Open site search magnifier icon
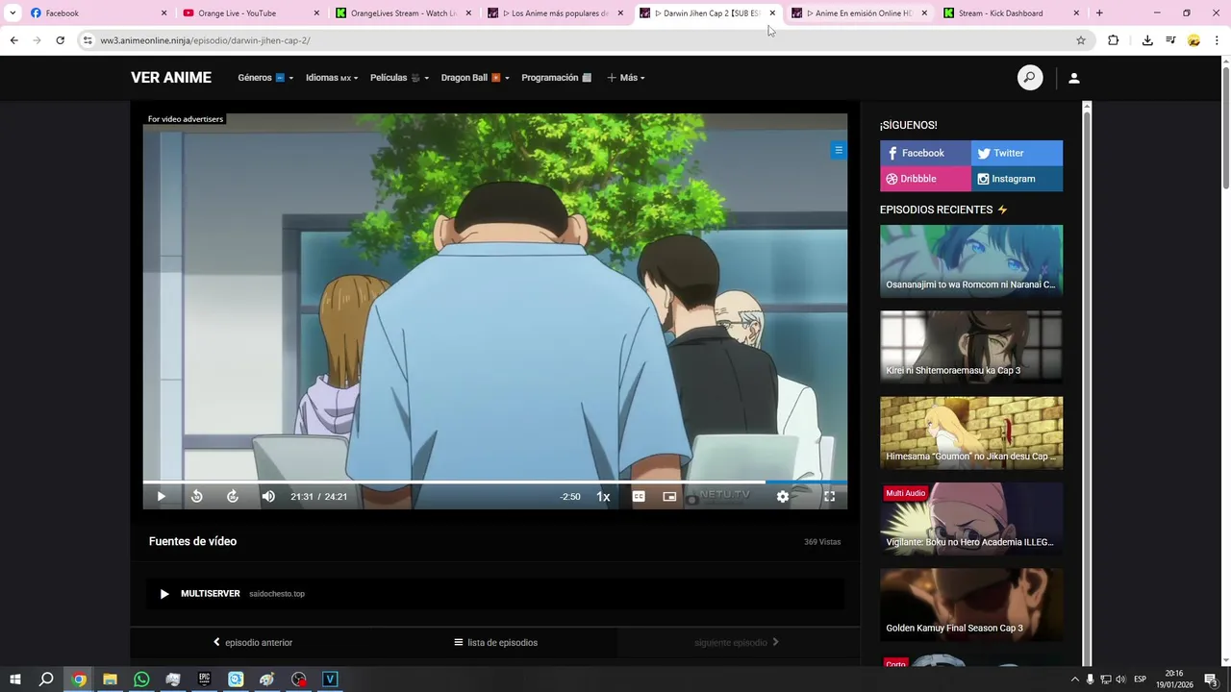 tap(1030, 78)
